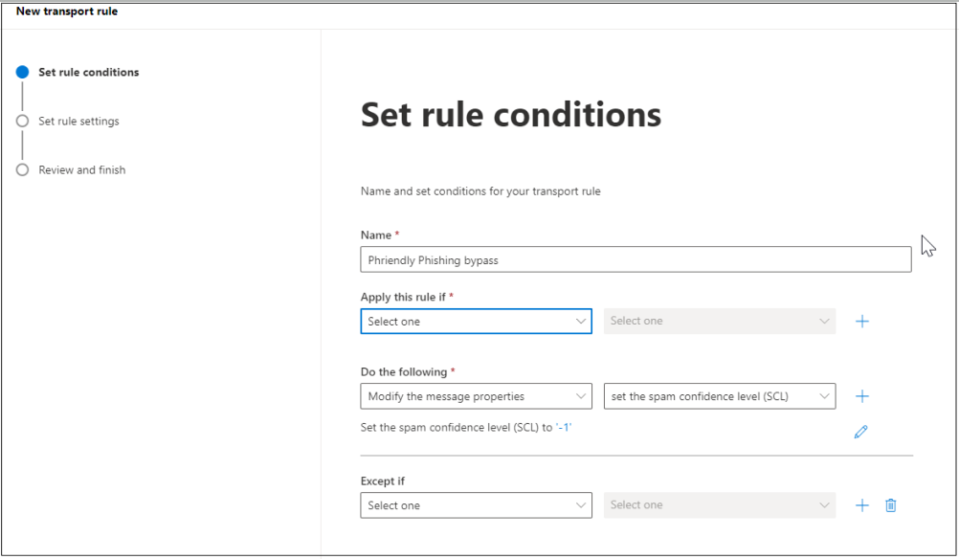The image size is (959, 559).
Task: Open set the spam confidence level dropdown
Action: point(720,396)
